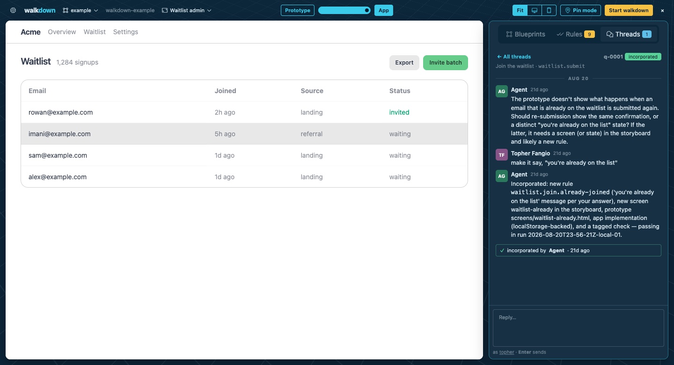Viewport: 674px width, 365px height.
Task: Open the Blueprints tab
Action: click(526, 34)
